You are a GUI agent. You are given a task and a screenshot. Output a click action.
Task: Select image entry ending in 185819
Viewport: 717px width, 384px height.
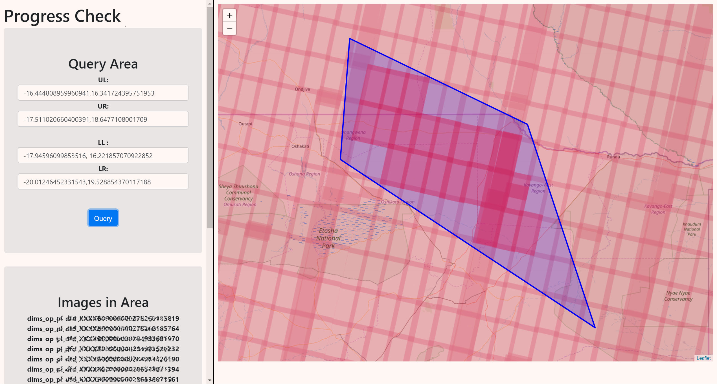pos(103,319)
